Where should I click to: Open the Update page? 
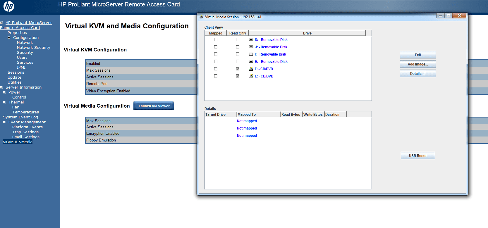[x=14, y=77]
